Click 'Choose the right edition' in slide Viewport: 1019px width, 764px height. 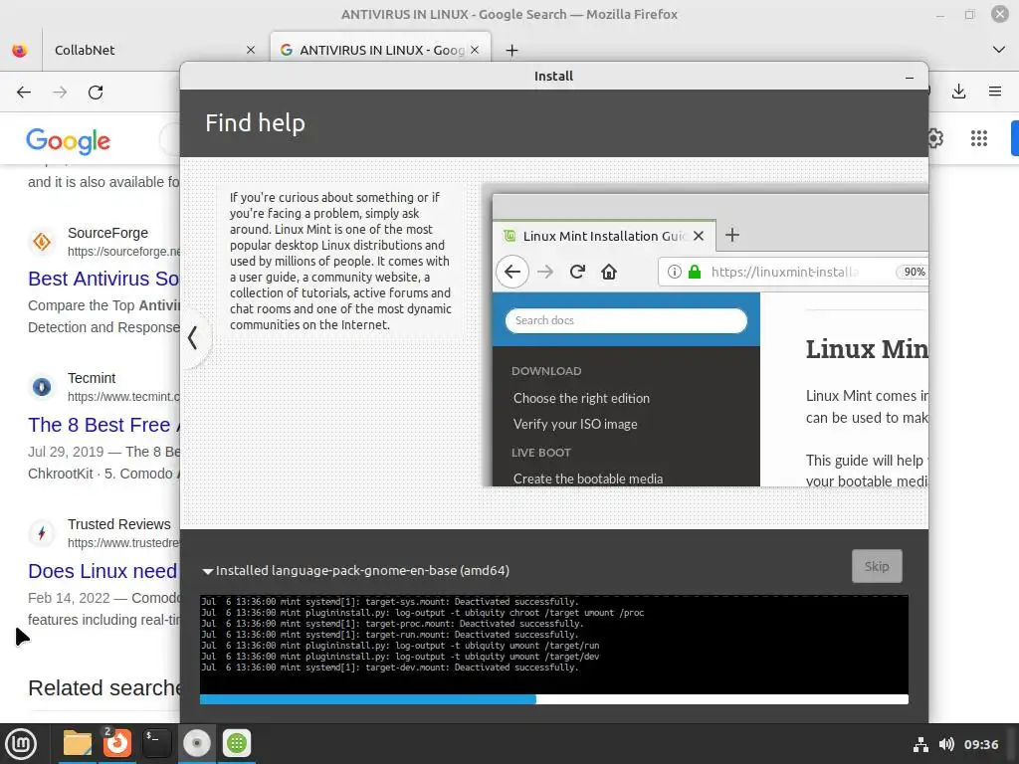(581, 398)
